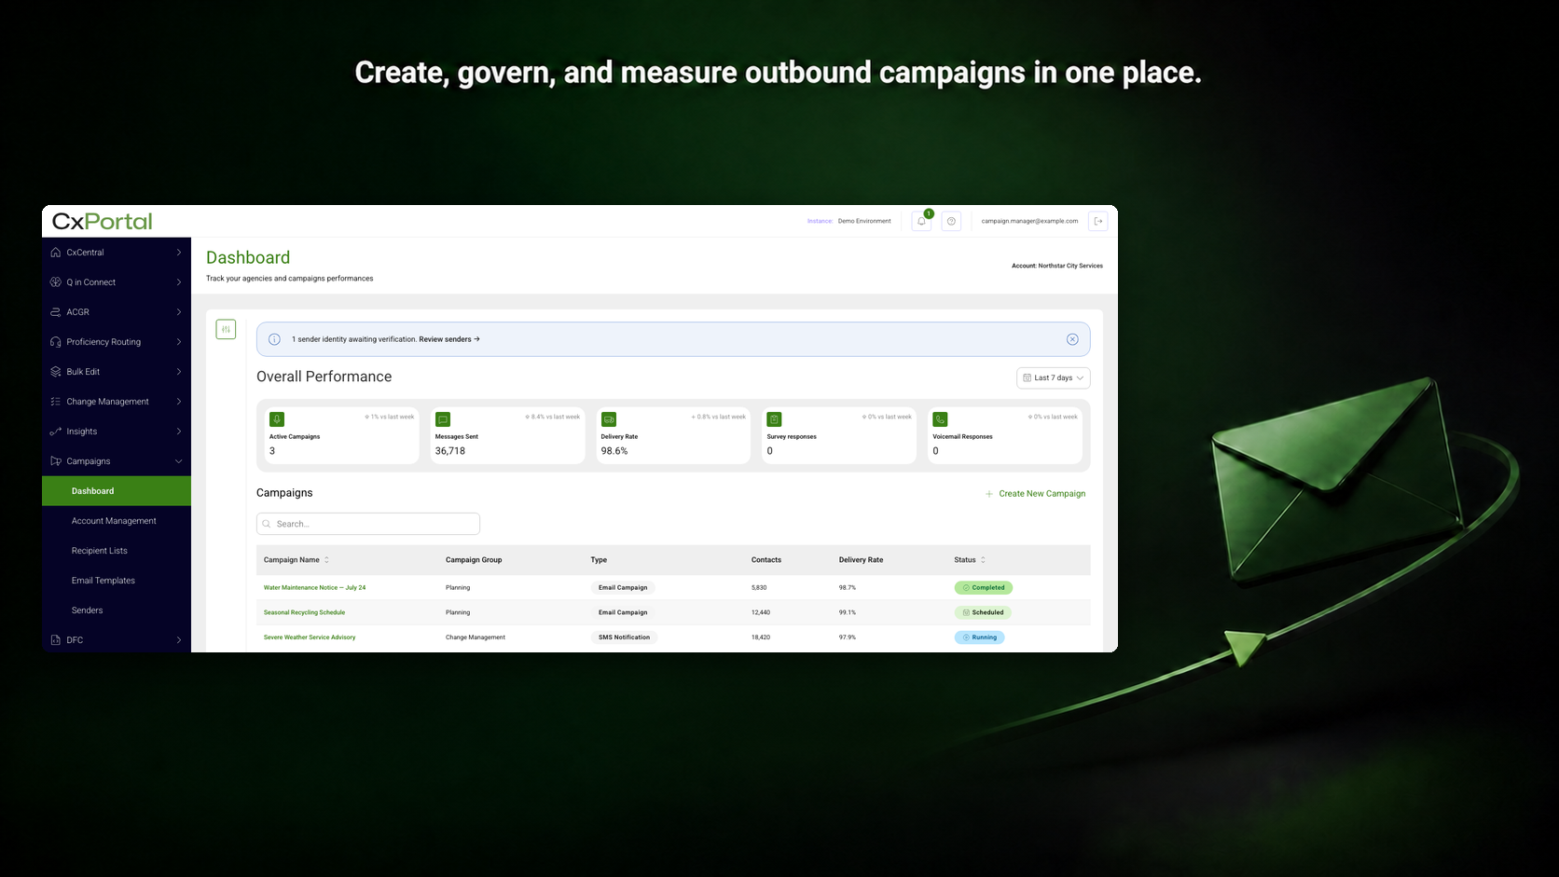Click the Completed status badge
Screen dimensions: 1559x877
[983, 588]
